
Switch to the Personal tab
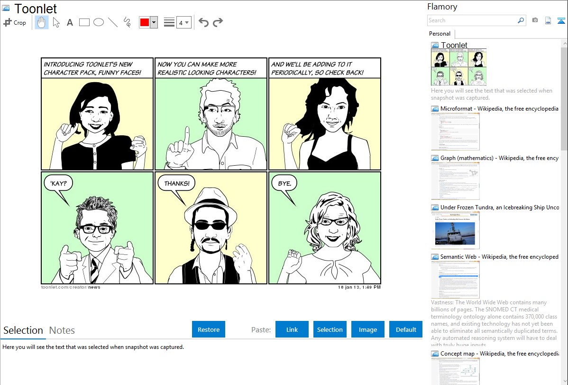pos(440,34)
